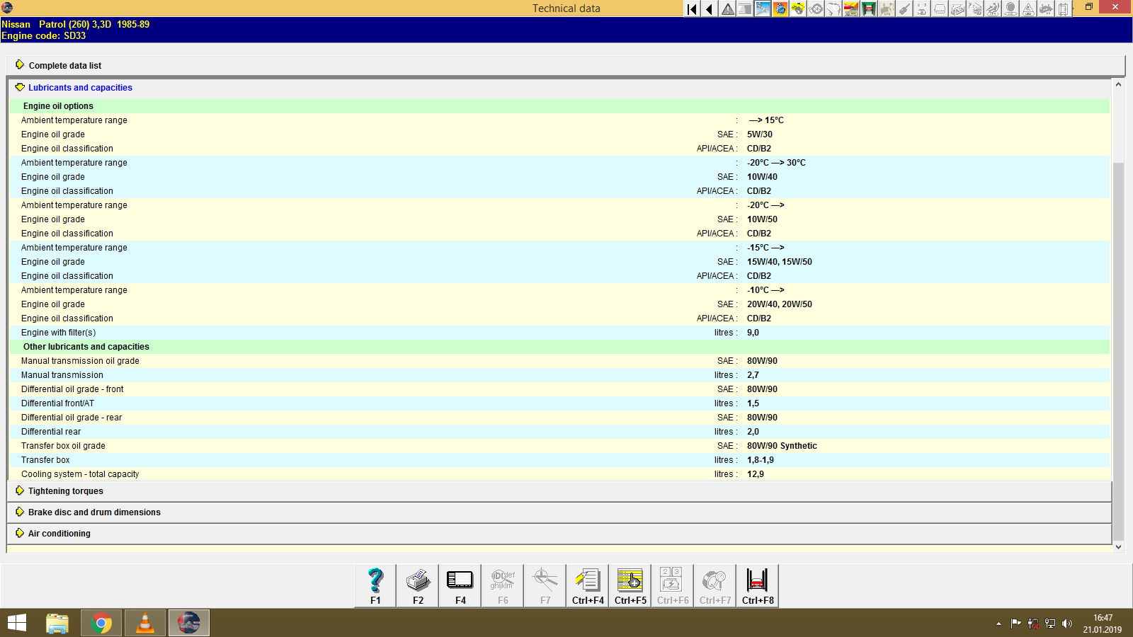
Task: Click the orange globe icon in top toolbar
Action: 780,9
